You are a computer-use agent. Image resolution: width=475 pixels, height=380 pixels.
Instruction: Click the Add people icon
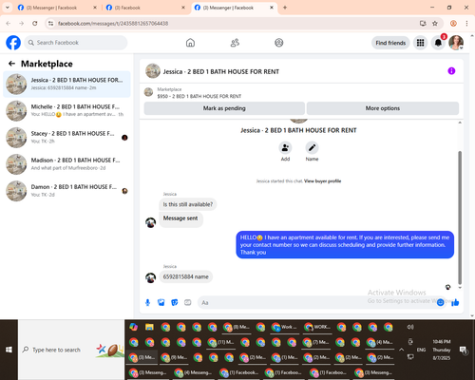point(285,147)
